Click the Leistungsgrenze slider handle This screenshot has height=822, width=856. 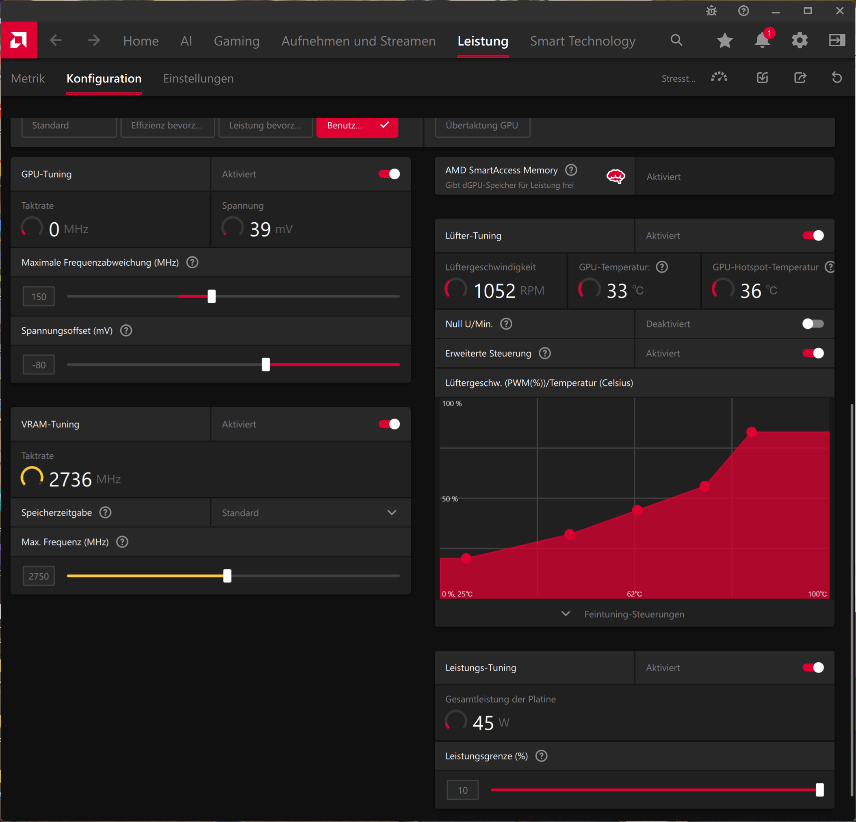pyautogui.click(x=820, y=789)
